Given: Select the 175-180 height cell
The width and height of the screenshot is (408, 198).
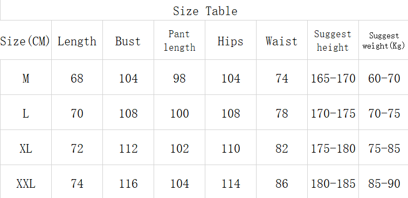Looking at the screenshot, I should pos(333,148).
